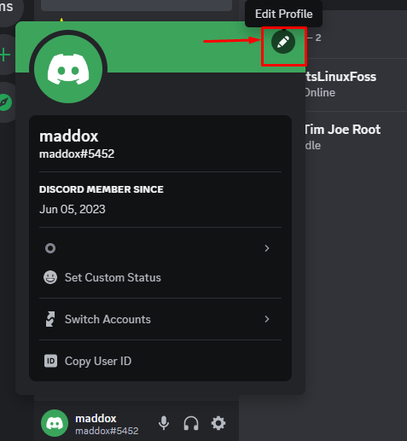
Task: Open Explore servers compass icon
Action: coord(5,102)
